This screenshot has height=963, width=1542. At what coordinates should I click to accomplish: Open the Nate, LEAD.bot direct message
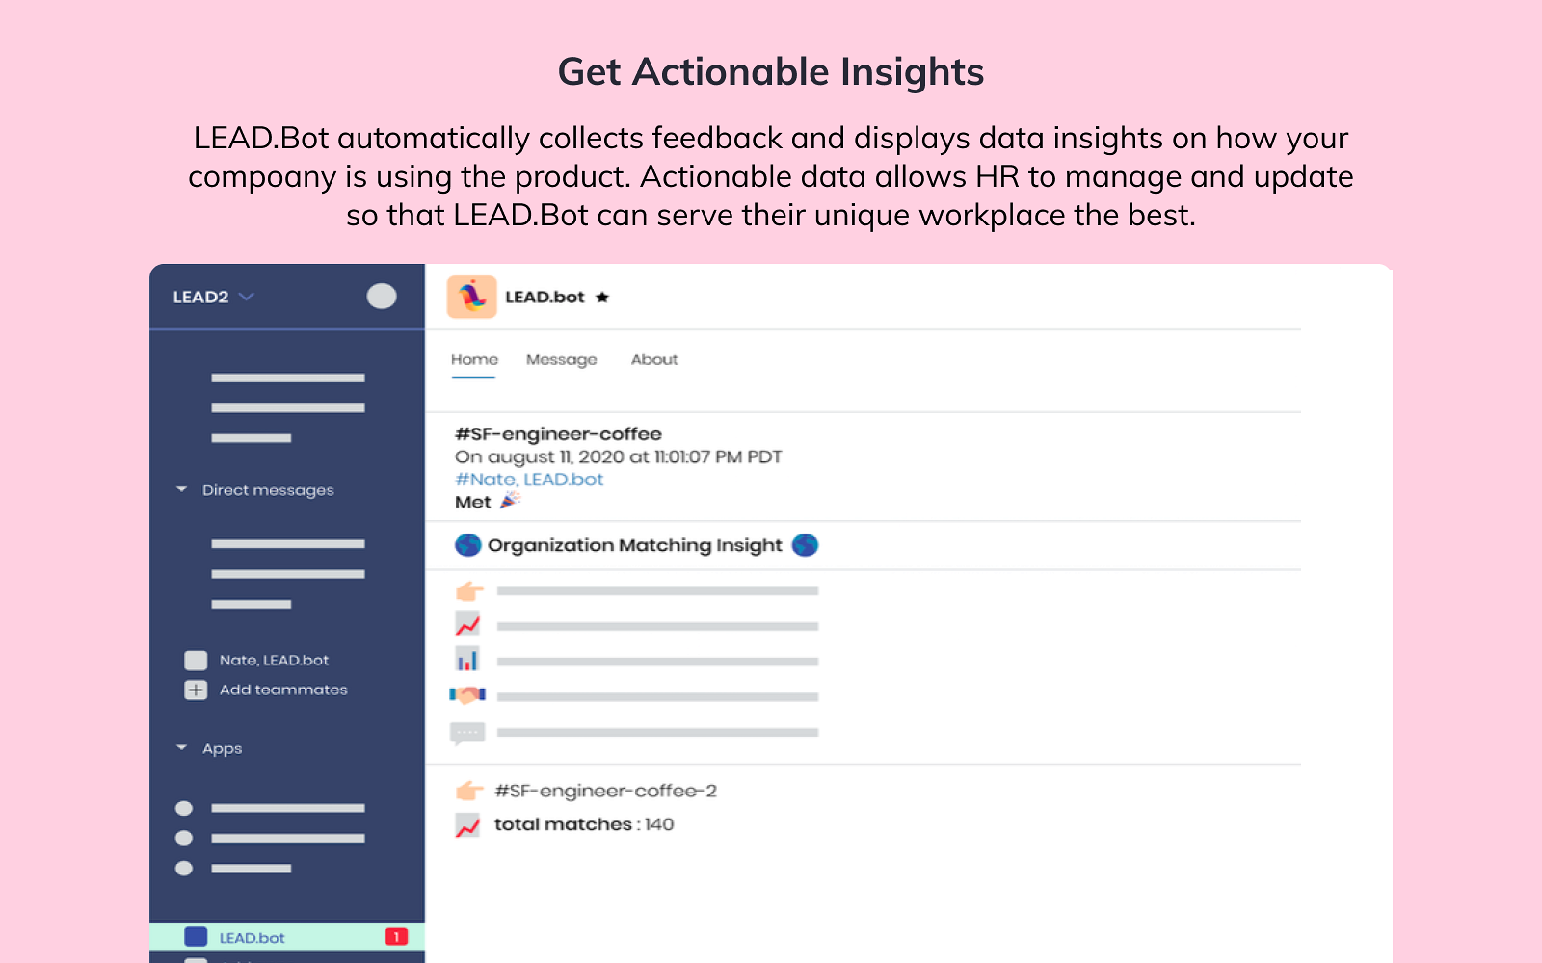tap(274, 661)
